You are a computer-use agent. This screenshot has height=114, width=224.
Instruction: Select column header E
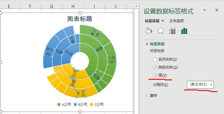click(9, 6)
